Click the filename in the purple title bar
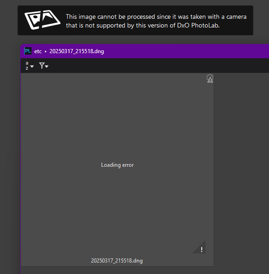Screen dimensions: 269x274 tap(76, 51)
